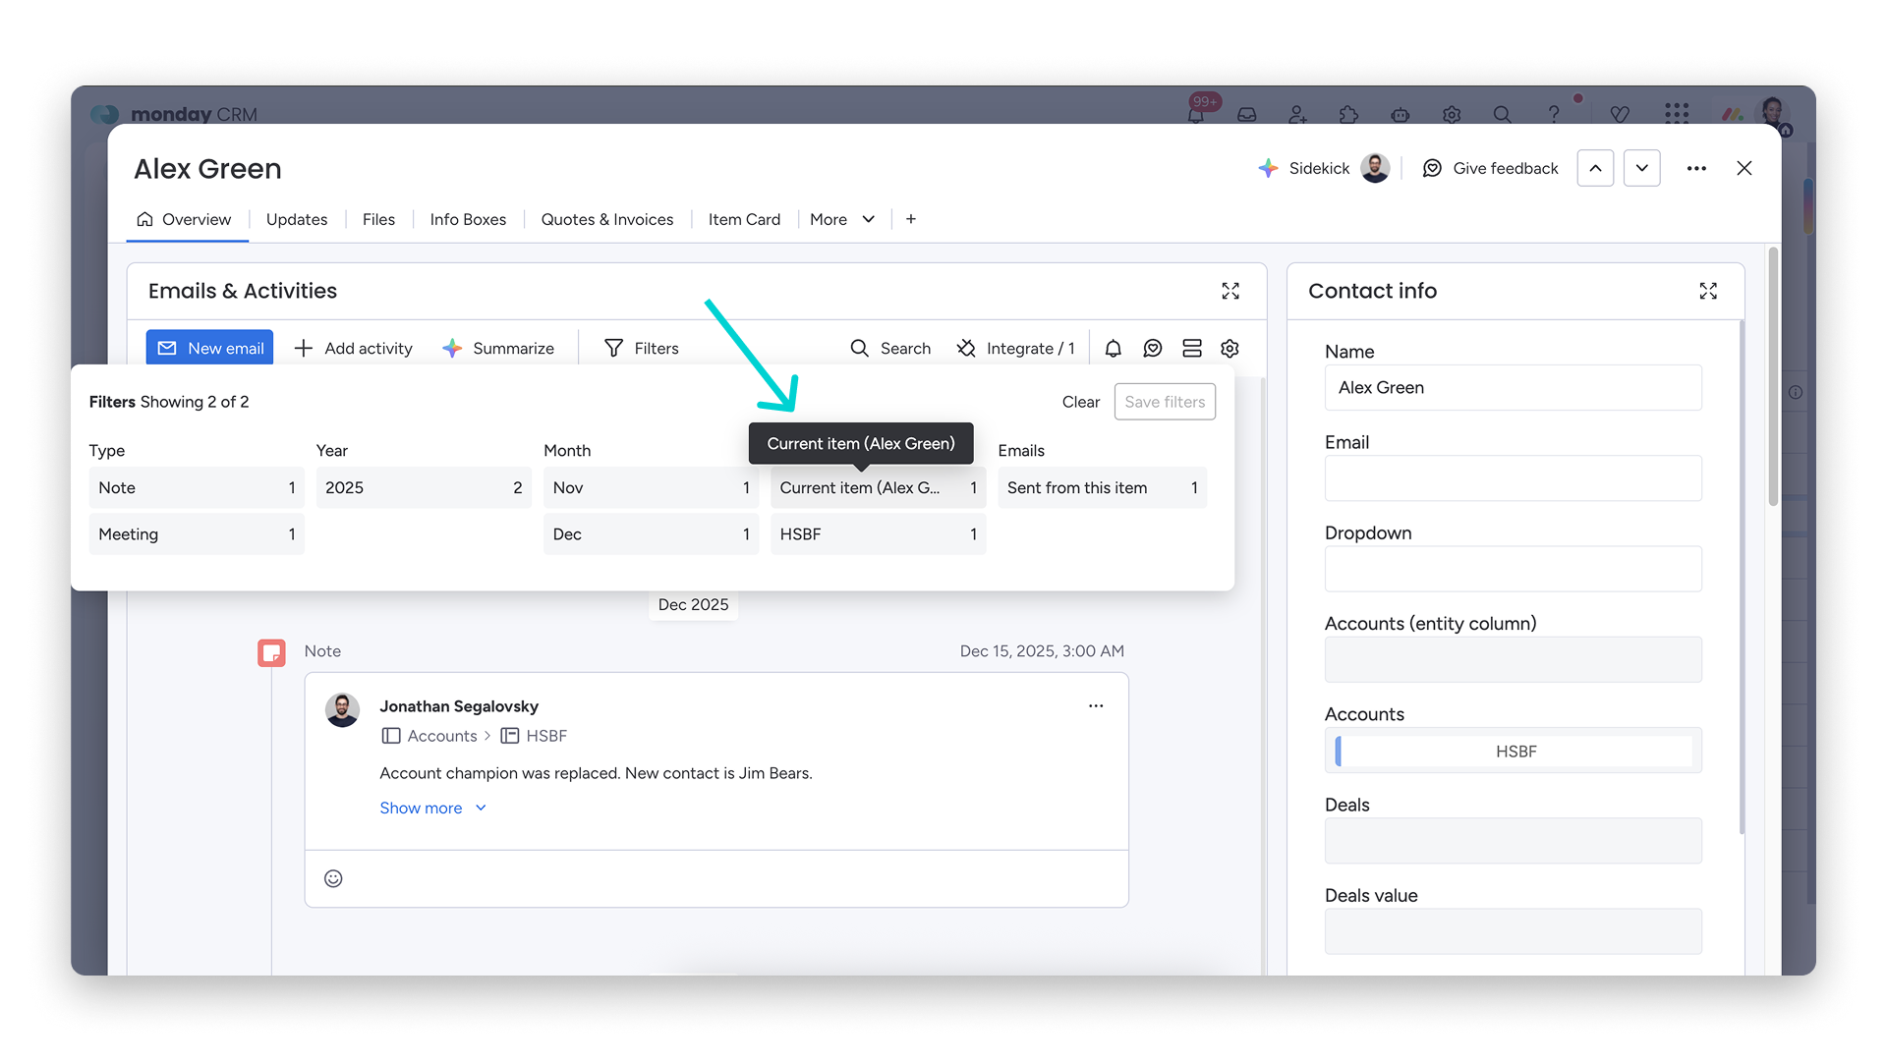This screenshot has height=1061, width=1887.
Task: Open the three-dot item options menu
Action: [x=1696, y=168]
